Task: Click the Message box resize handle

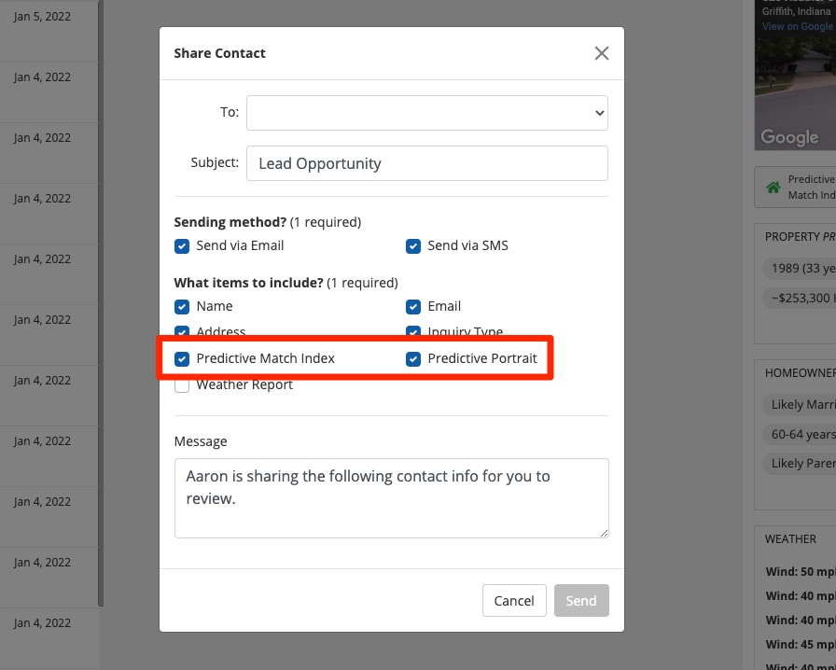Action: pos(604,533)
